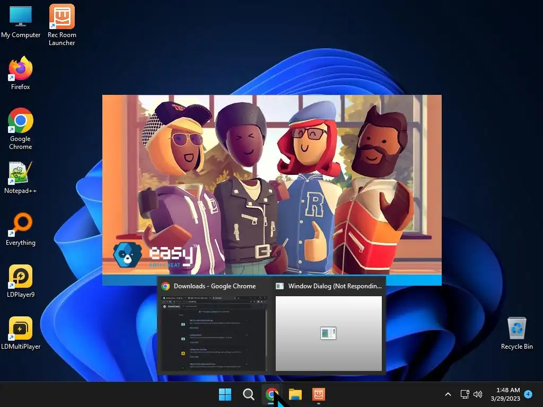The height and width of the screenshot is (407, 543).
Task: Open the clock showing 1:48 AM
Action: point(505,394)
